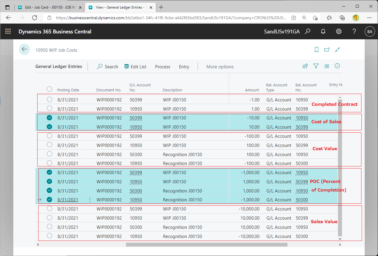Toggle the select-all rows header circle
378x256 pixels.
(49, 89)
